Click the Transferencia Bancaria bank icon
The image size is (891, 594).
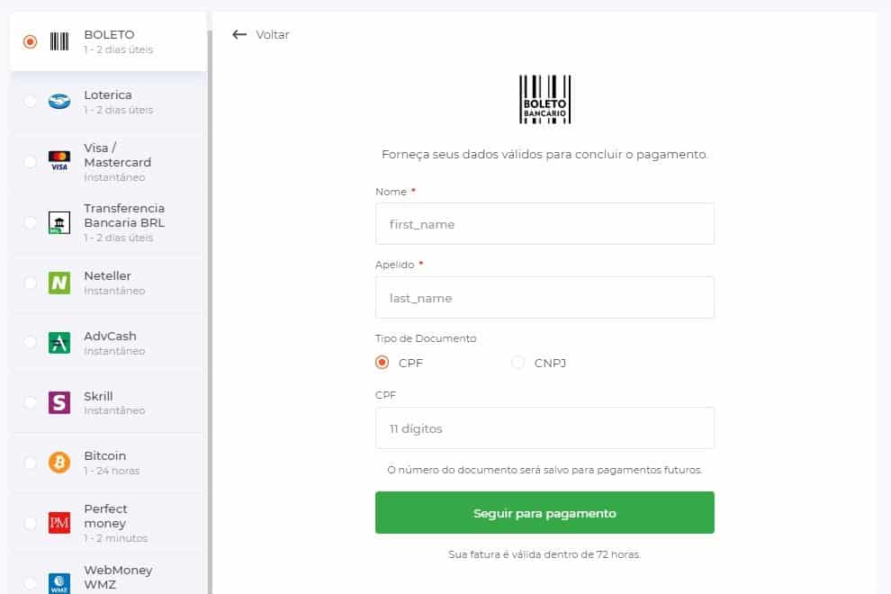click(59, 223)
